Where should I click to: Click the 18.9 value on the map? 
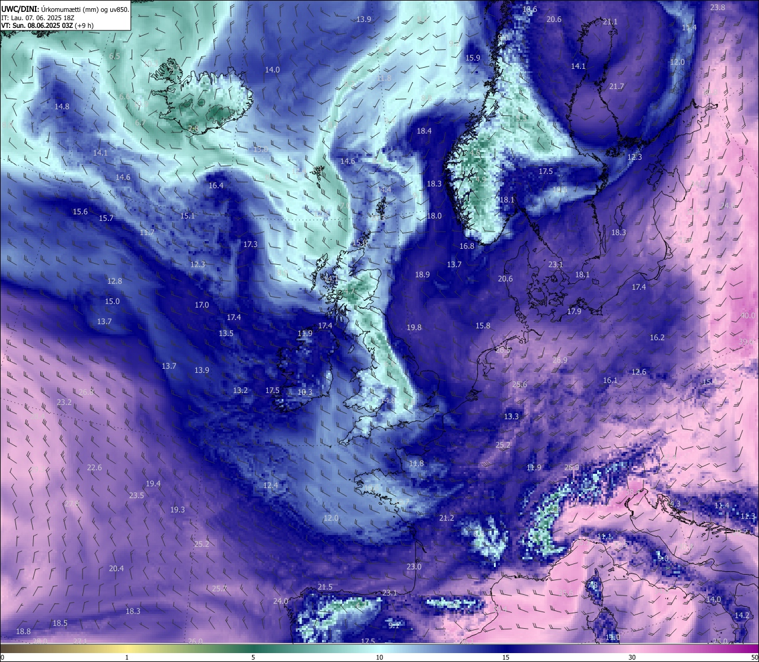(422, 275)
